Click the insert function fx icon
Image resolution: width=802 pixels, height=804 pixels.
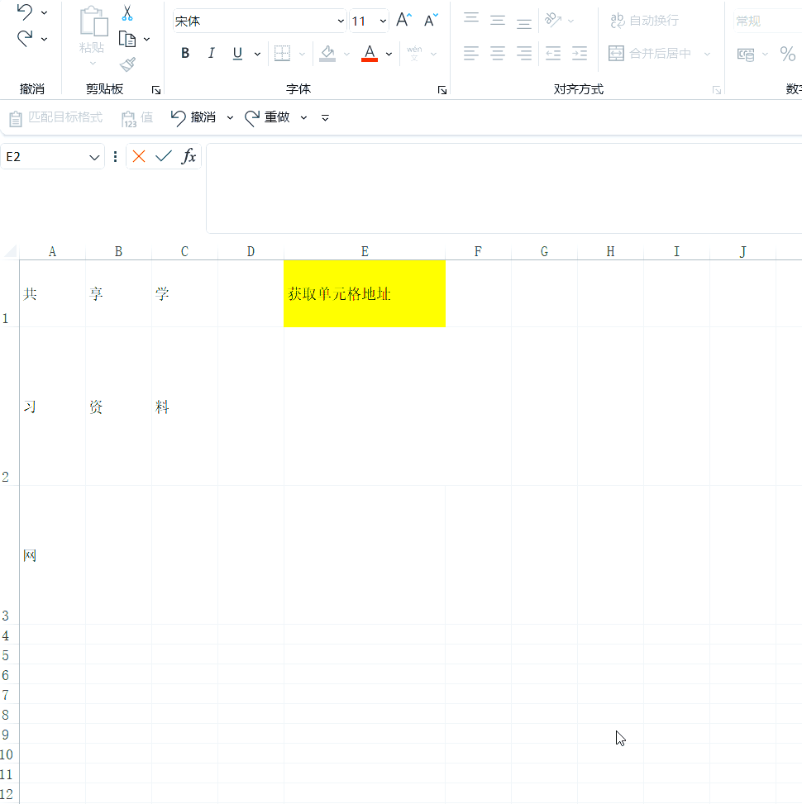[189, 156]
